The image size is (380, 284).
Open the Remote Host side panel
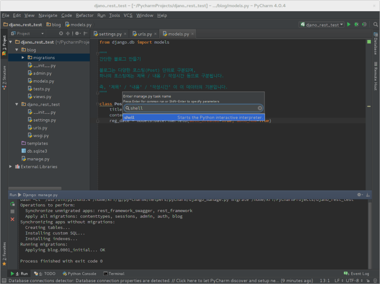coord(376,76)
